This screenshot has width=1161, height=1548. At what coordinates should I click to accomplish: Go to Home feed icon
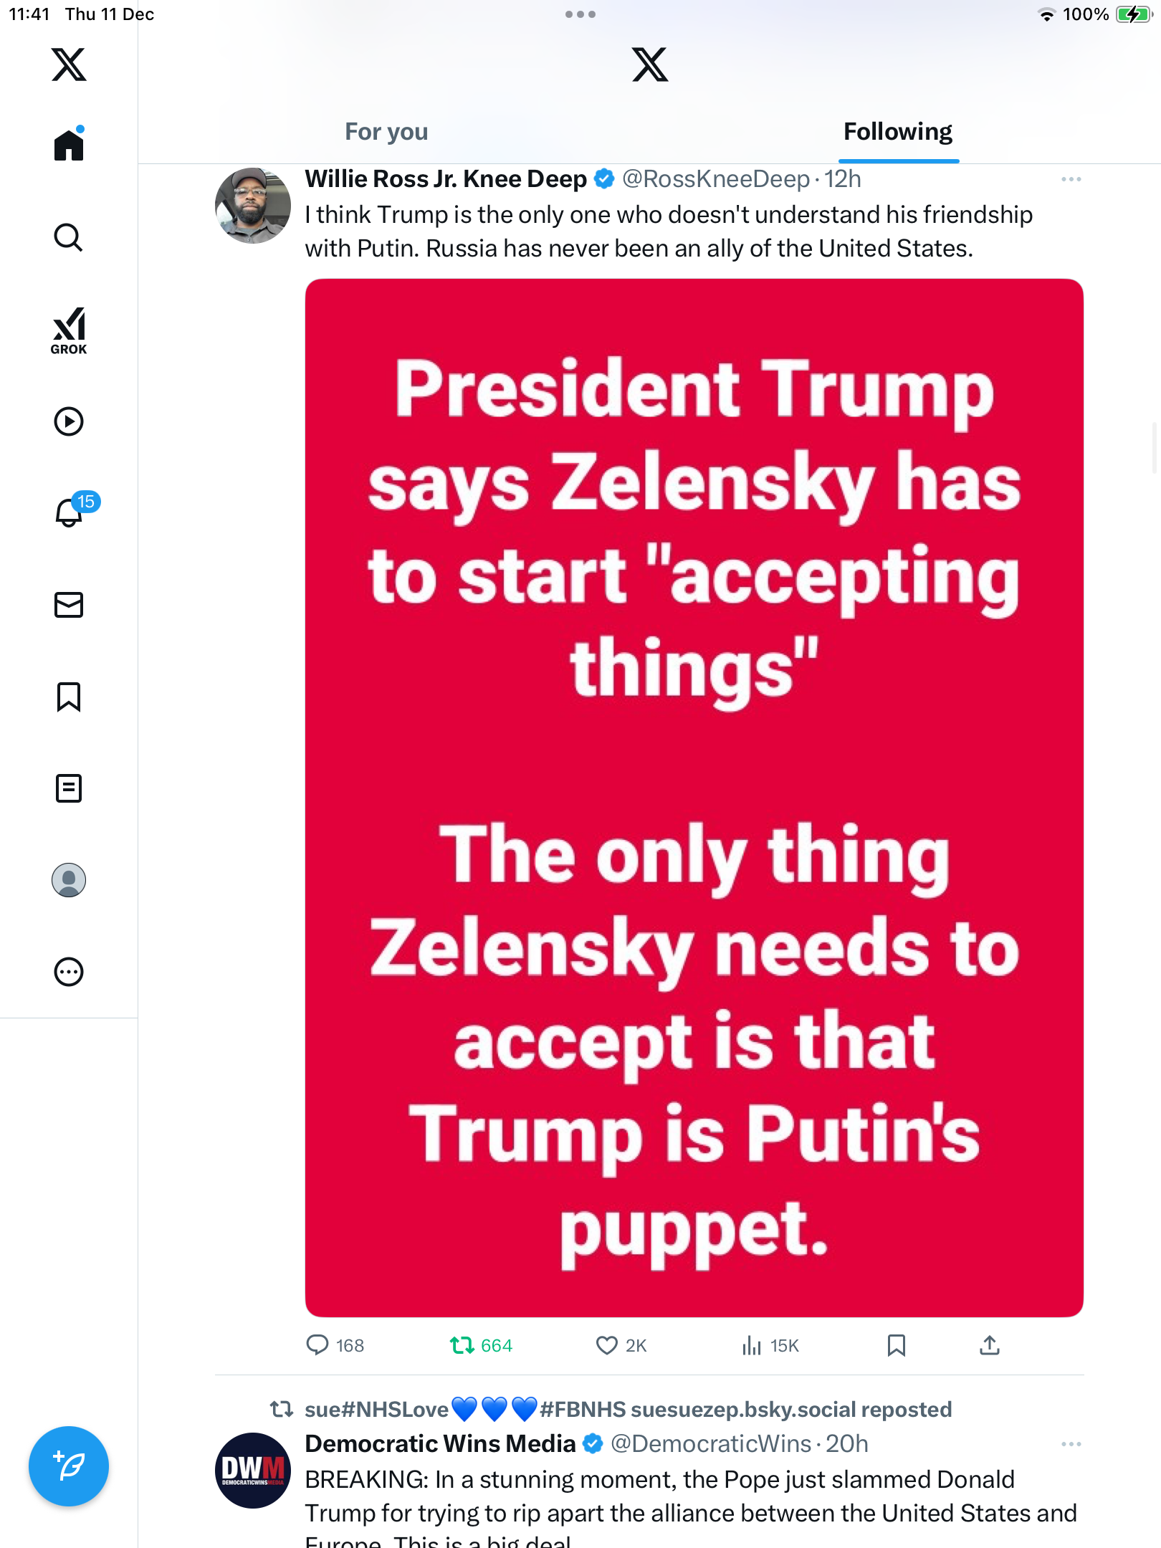[69, 145]
